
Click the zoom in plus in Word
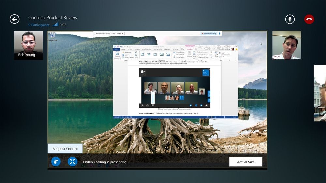[x=231, y=117]
